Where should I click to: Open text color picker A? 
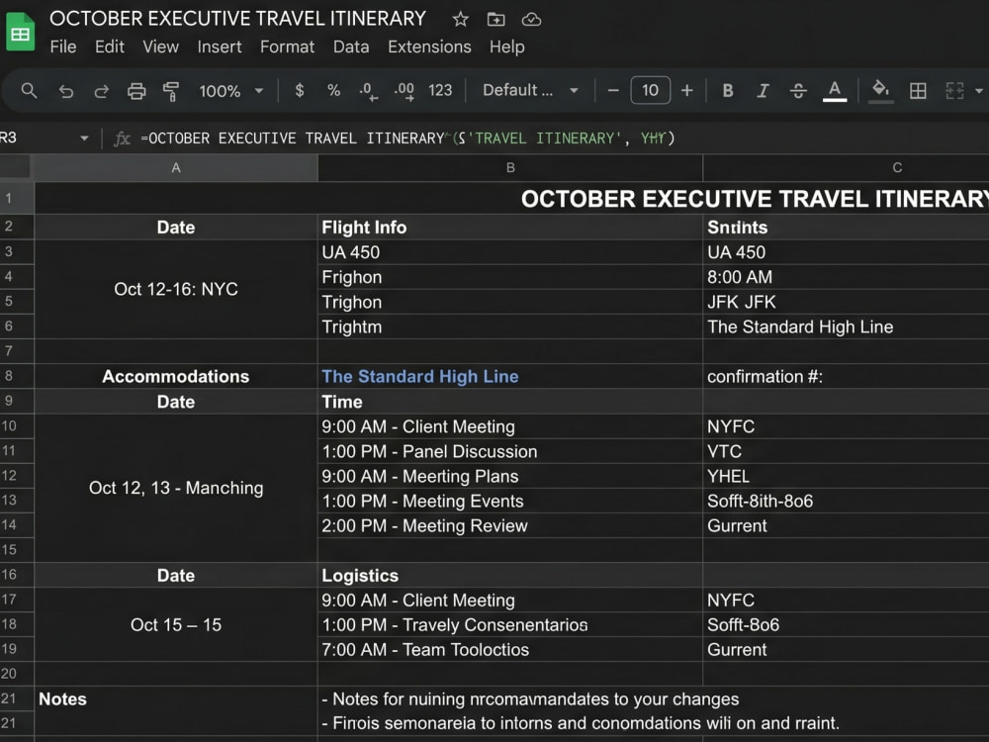pos(835,91)
